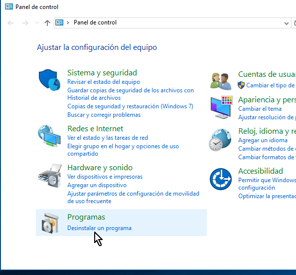Click Ajustar resolución de pantalla link
Image resolution: width=296 pixels, height=275 pixels.
pyautogui.click(x=267, y=117)
